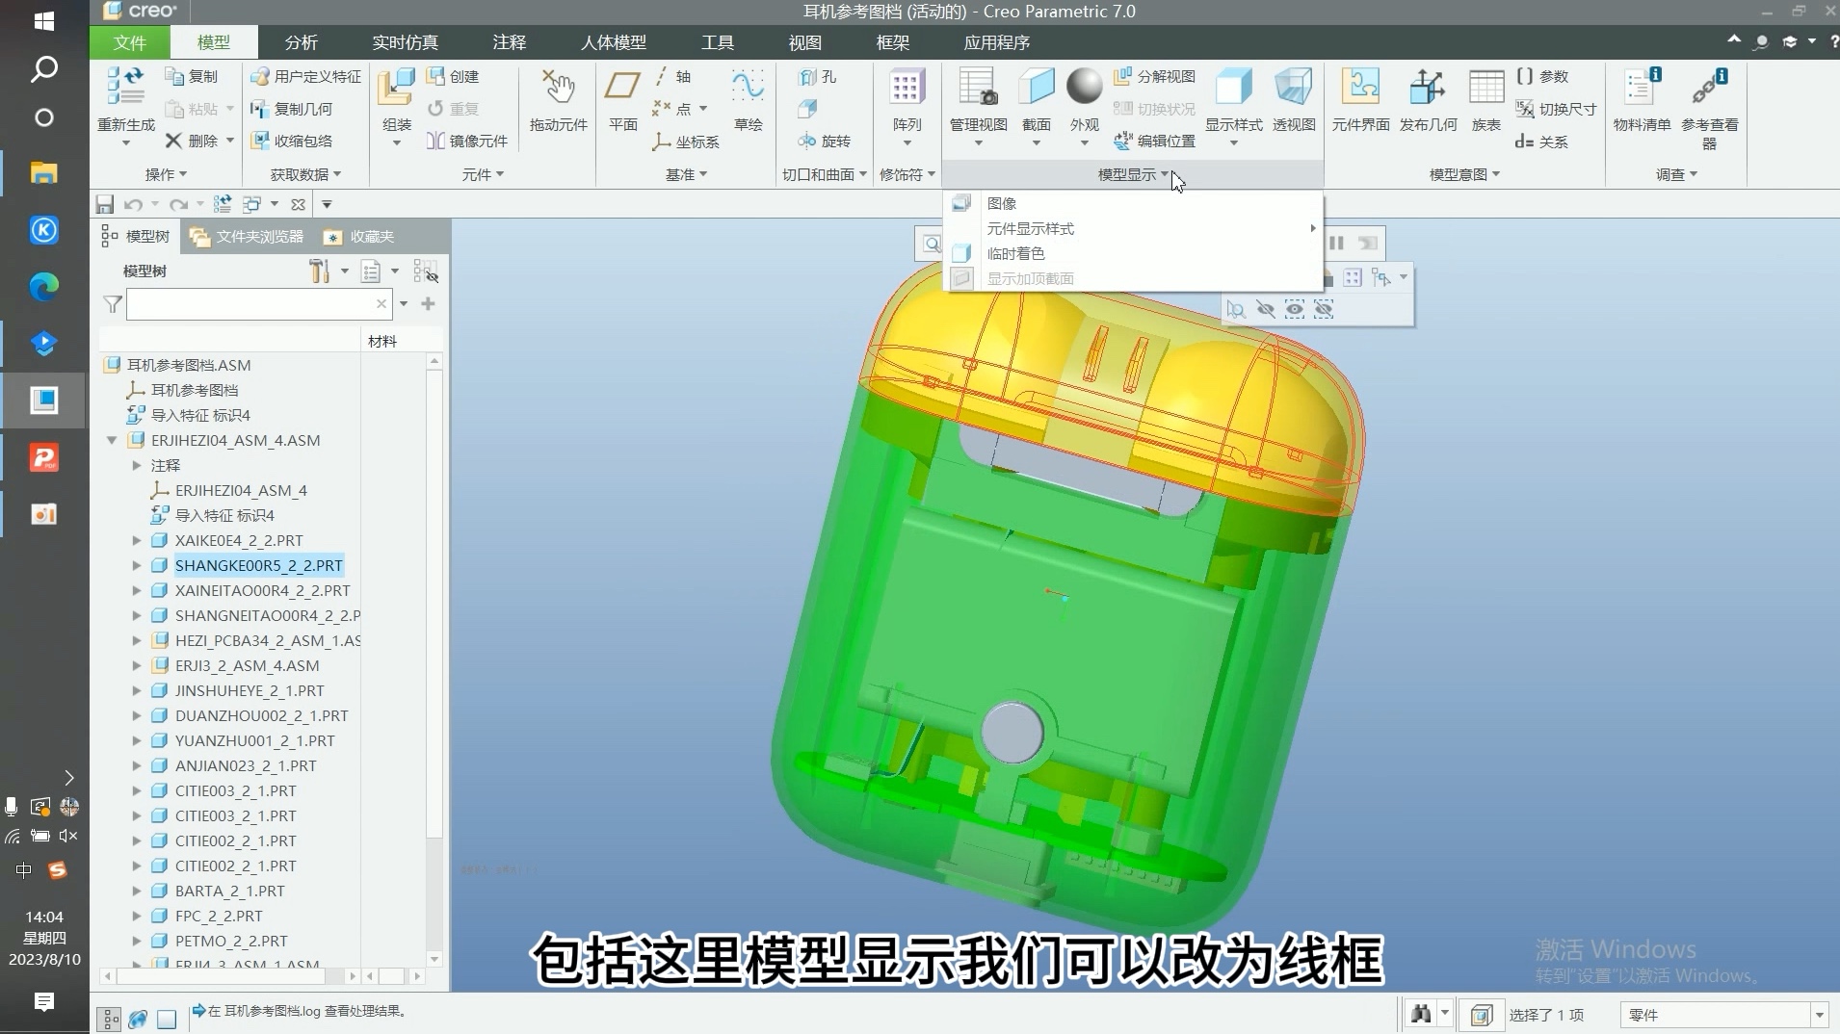Open the selection filter 零件 combo box
1840x1034 pixels.
click(1723, 1015)
